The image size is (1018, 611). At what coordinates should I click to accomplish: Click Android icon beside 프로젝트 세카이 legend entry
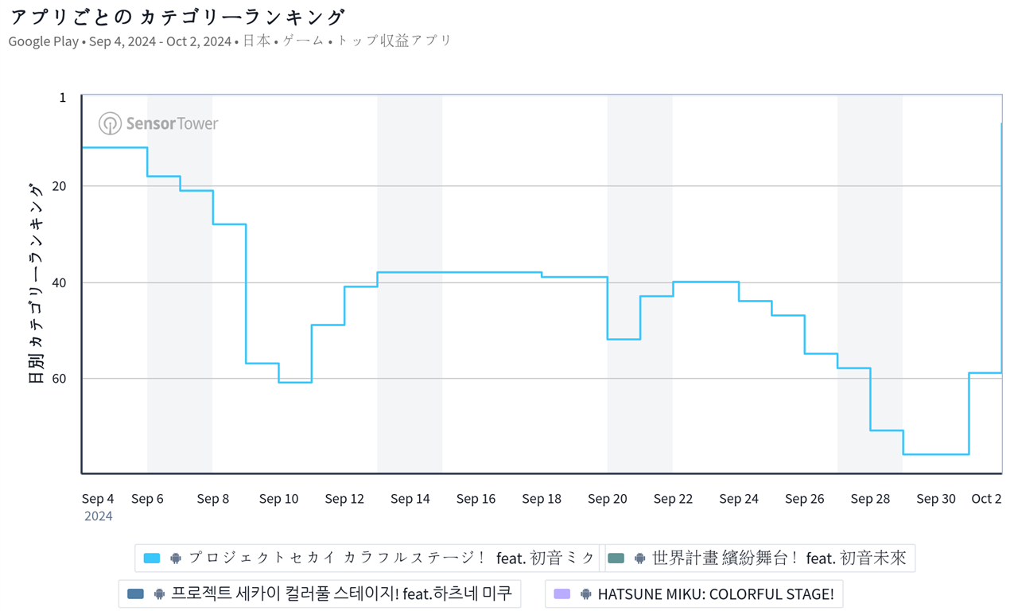(159, 593)
